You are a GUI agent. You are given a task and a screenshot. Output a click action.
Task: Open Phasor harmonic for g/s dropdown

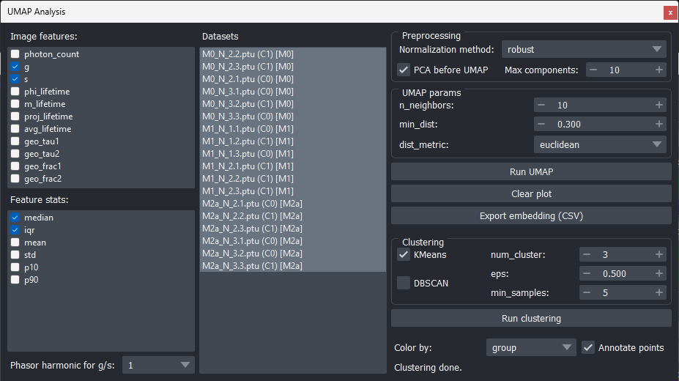coord(158,366)
